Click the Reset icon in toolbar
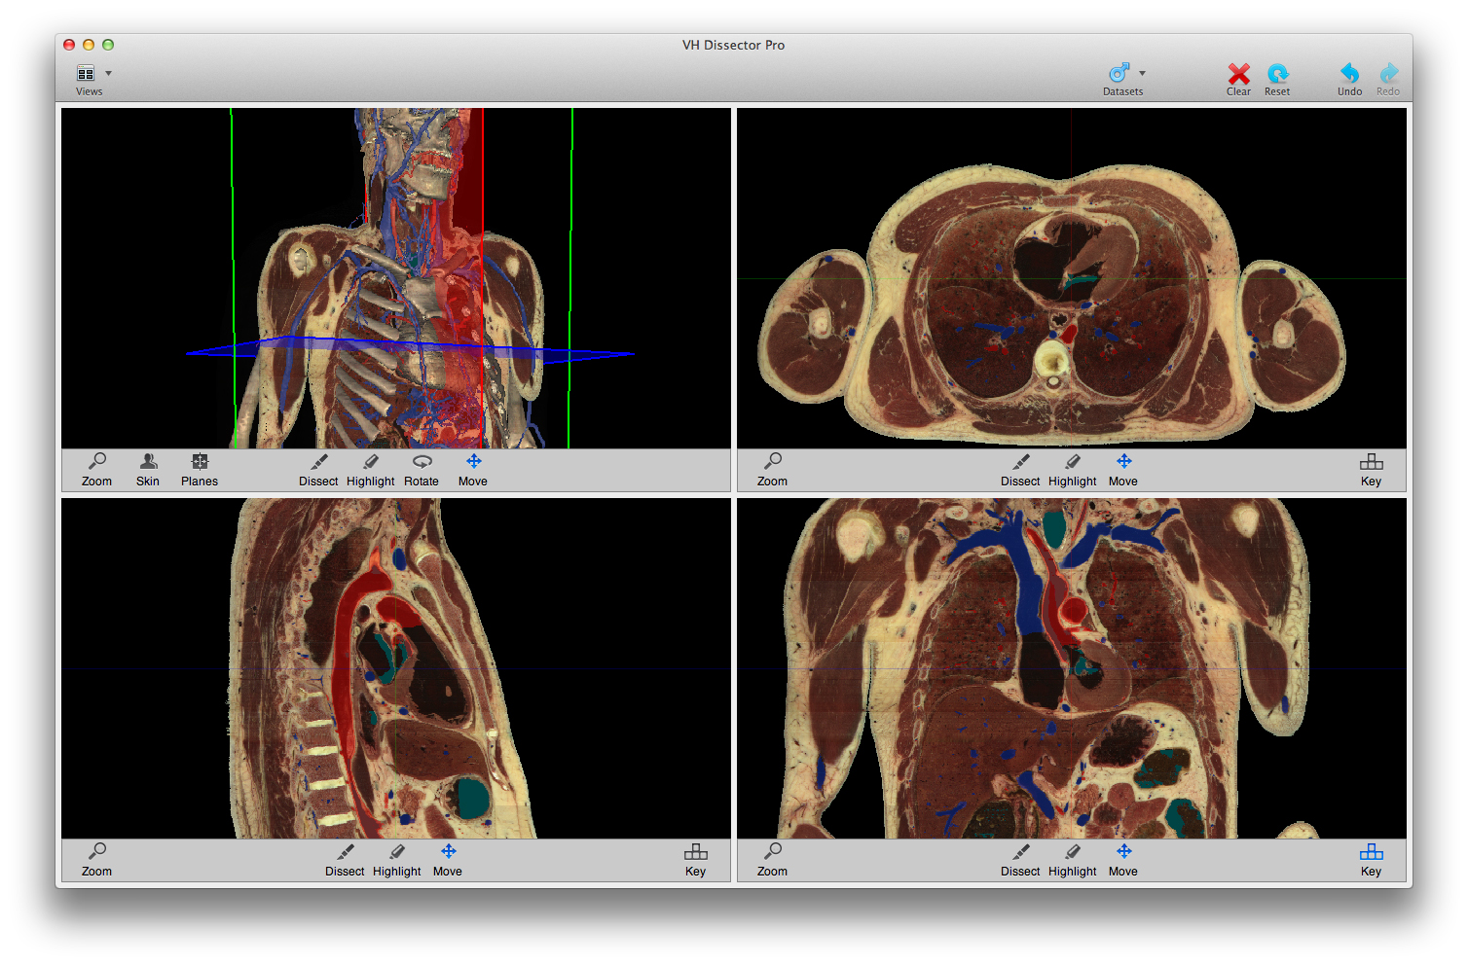This screenshot has height=965, width=1468. (1277, 73)
